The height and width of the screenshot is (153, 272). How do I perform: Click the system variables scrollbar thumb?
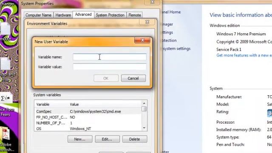tap(144, 109)
